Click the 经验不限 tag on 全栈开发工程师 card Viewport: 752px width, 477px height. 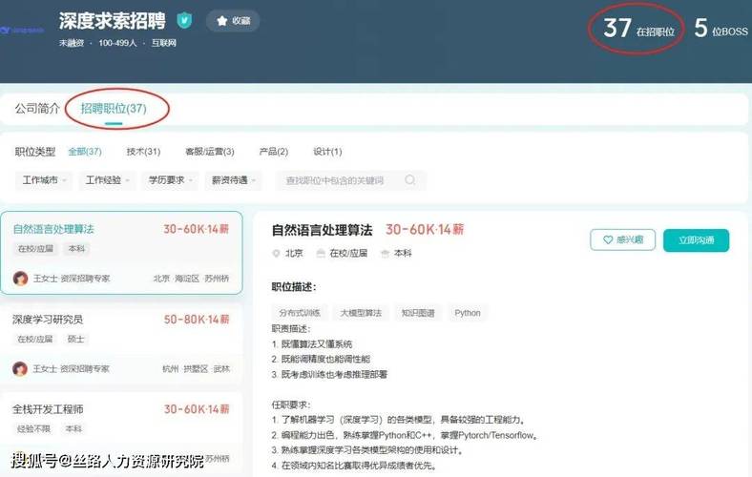click(33, 428)
